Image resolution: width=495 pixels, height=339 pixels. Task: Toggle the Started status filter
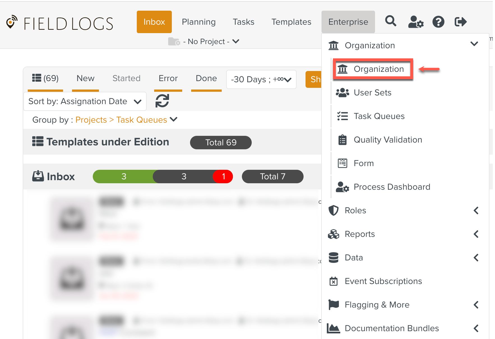coord(126,78)
